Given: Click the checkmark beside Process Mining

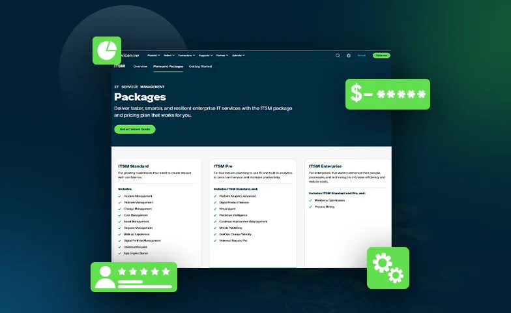Looking at the screenshot, I should click(310, 207).
